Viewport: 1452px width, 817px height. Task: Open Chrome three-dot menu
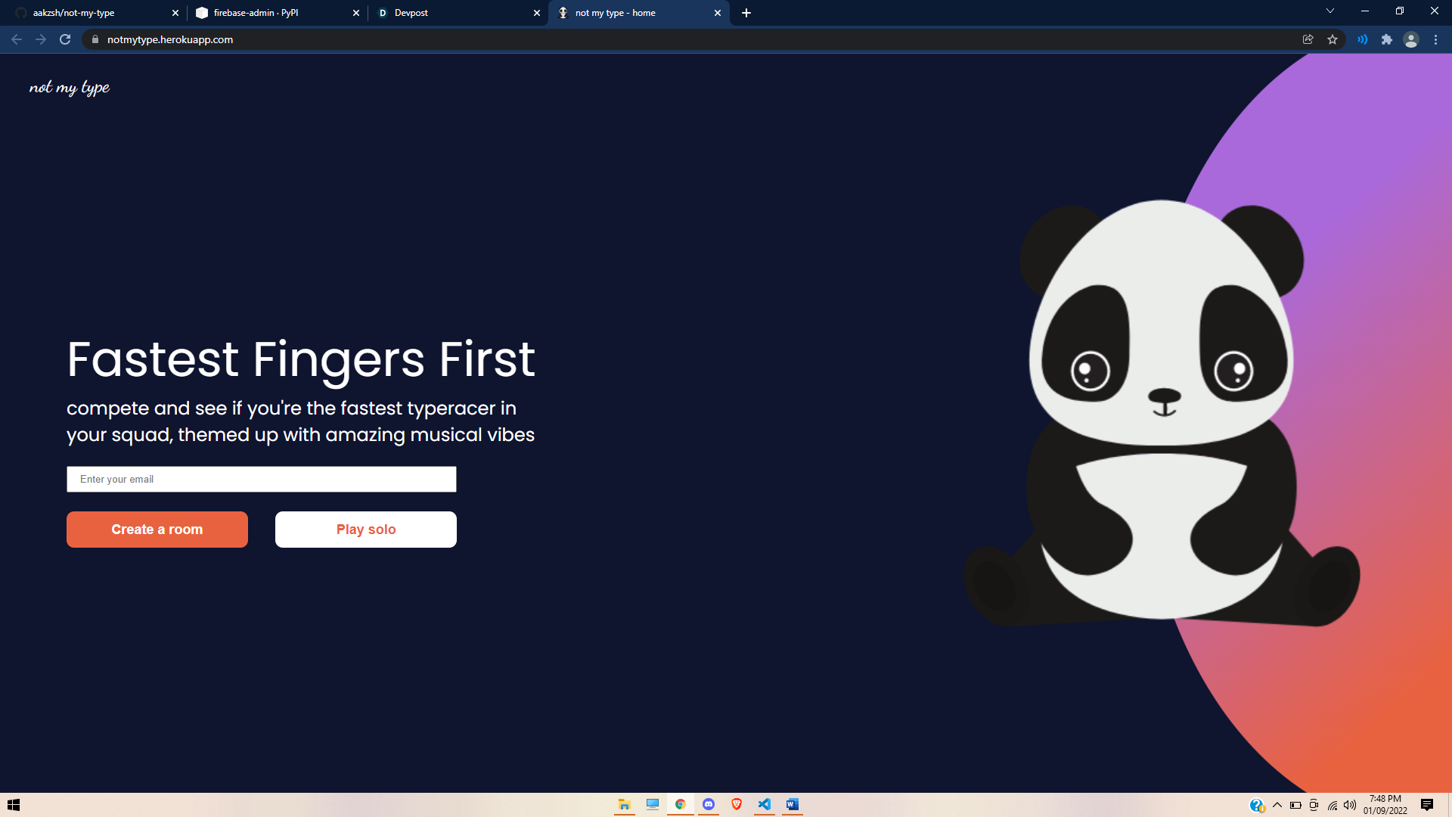tap(1435, 39)
